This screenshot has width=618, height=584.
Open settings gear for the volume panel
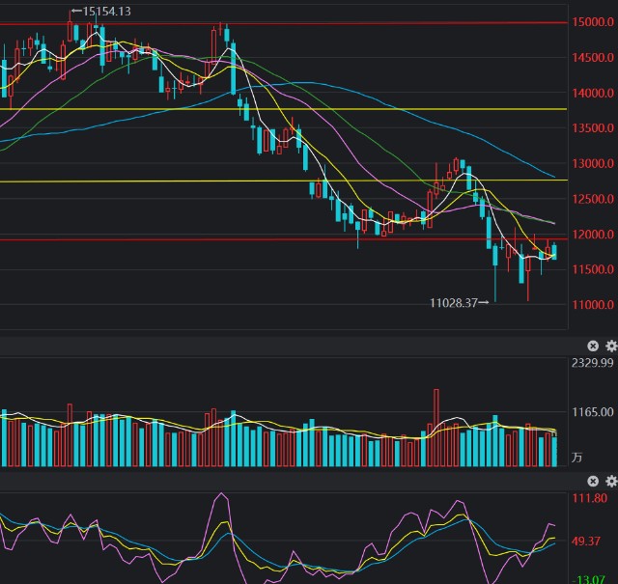pyautogui.click(x=611, y=346)
